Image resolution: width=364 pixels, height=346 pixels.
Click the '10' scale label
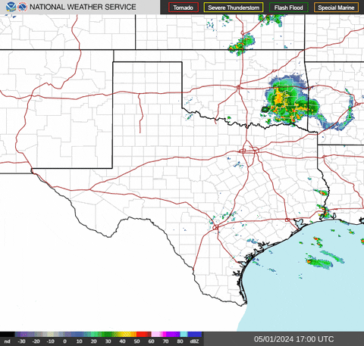[79, 341]
